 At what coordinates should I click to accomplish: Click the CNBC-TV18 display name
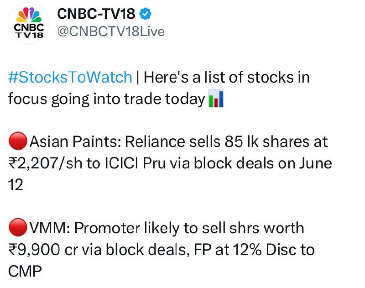click(x=96, y=14)
